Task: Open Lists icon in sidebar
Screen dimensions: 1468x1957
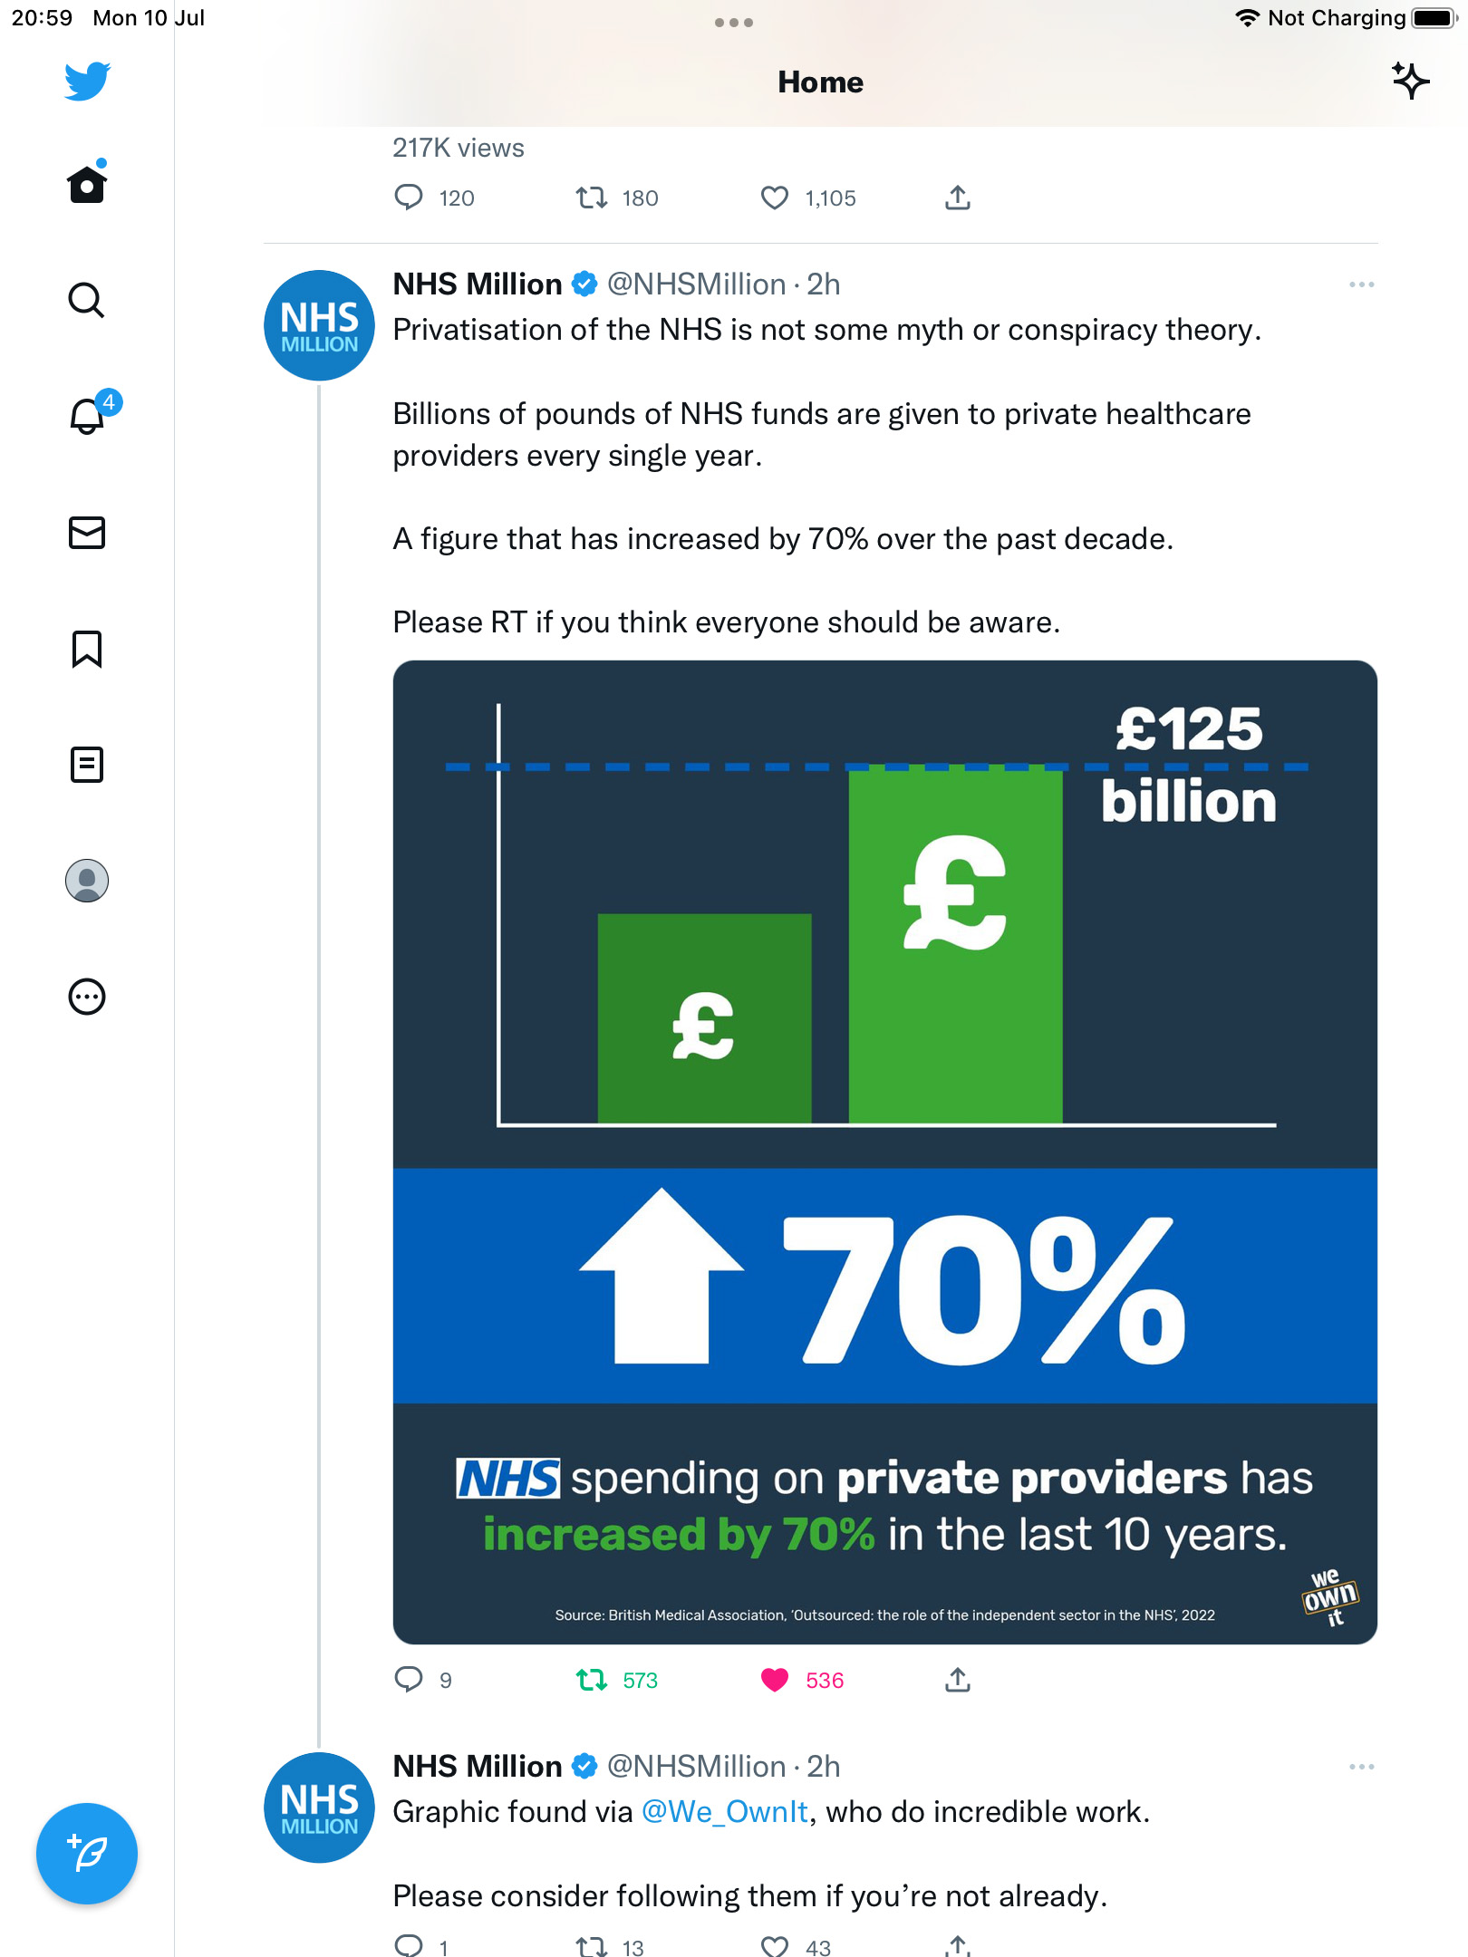Action: coord(86,765)
